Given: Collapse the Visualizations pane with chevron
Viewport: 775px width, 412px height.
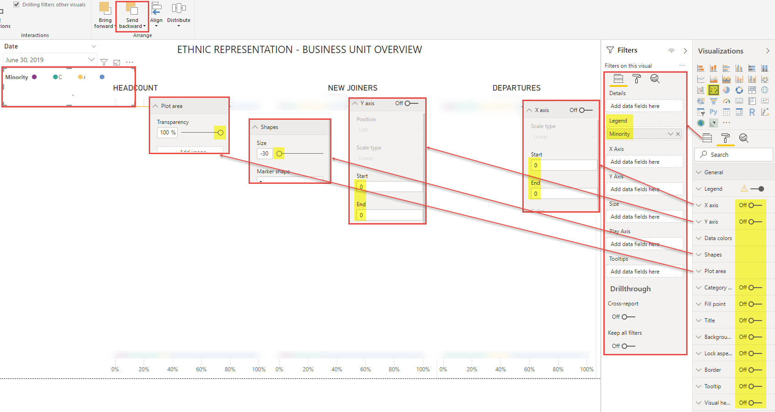Looking at the screenshot, I should coord(768,51).
